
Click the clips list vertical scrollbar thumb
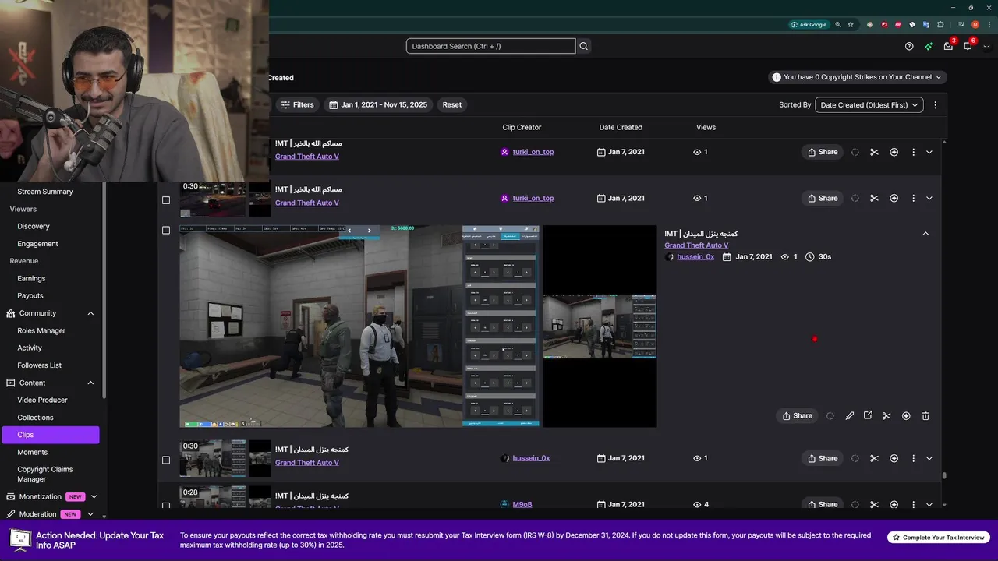944,475
